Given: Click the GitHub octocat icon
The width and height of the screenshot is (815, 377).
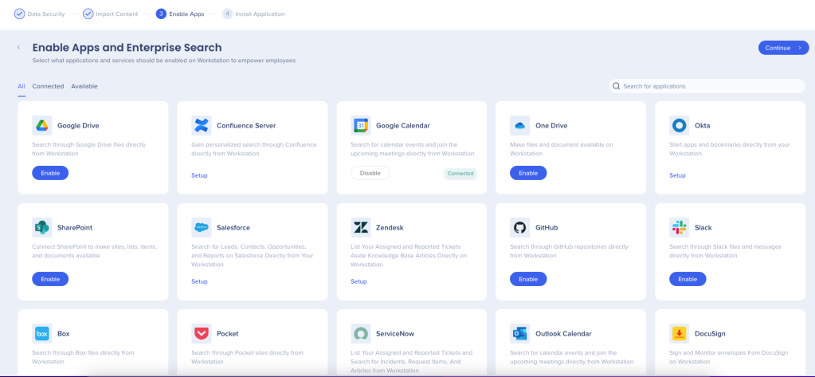Looking at the screenshot, I should pyautogui.click(x=519, y=227).
